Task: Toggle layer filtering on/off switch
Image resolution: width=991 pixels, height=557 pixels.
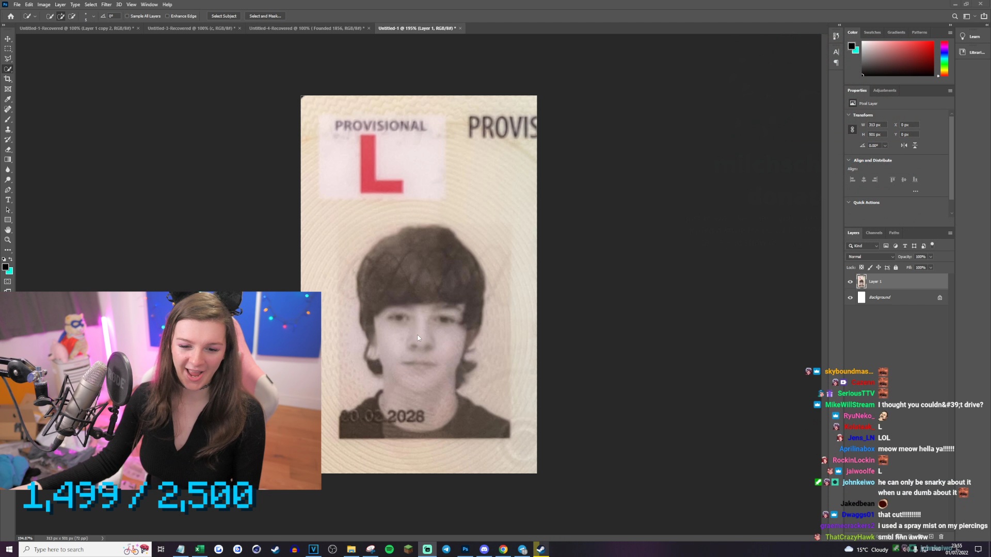Action: [932, 245]
